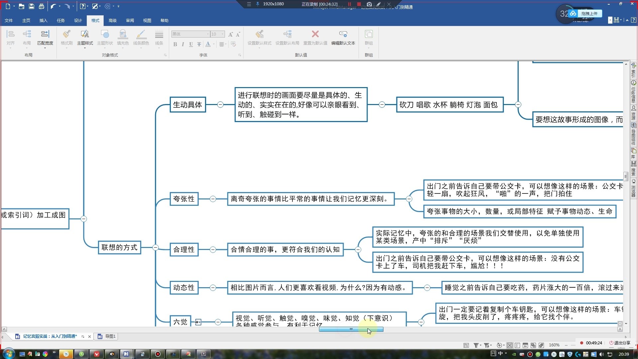Click the save disk icon in quick access toolbar
The width and height of the screenshot is (638, 359).
tap(31, 6)
